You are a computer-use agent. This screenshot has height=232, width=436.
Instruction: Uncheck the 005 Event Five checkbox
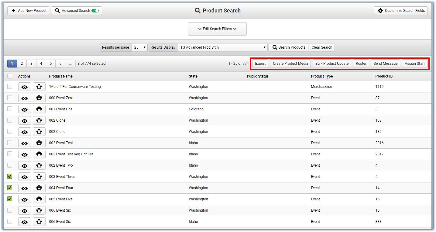(10, 199)
